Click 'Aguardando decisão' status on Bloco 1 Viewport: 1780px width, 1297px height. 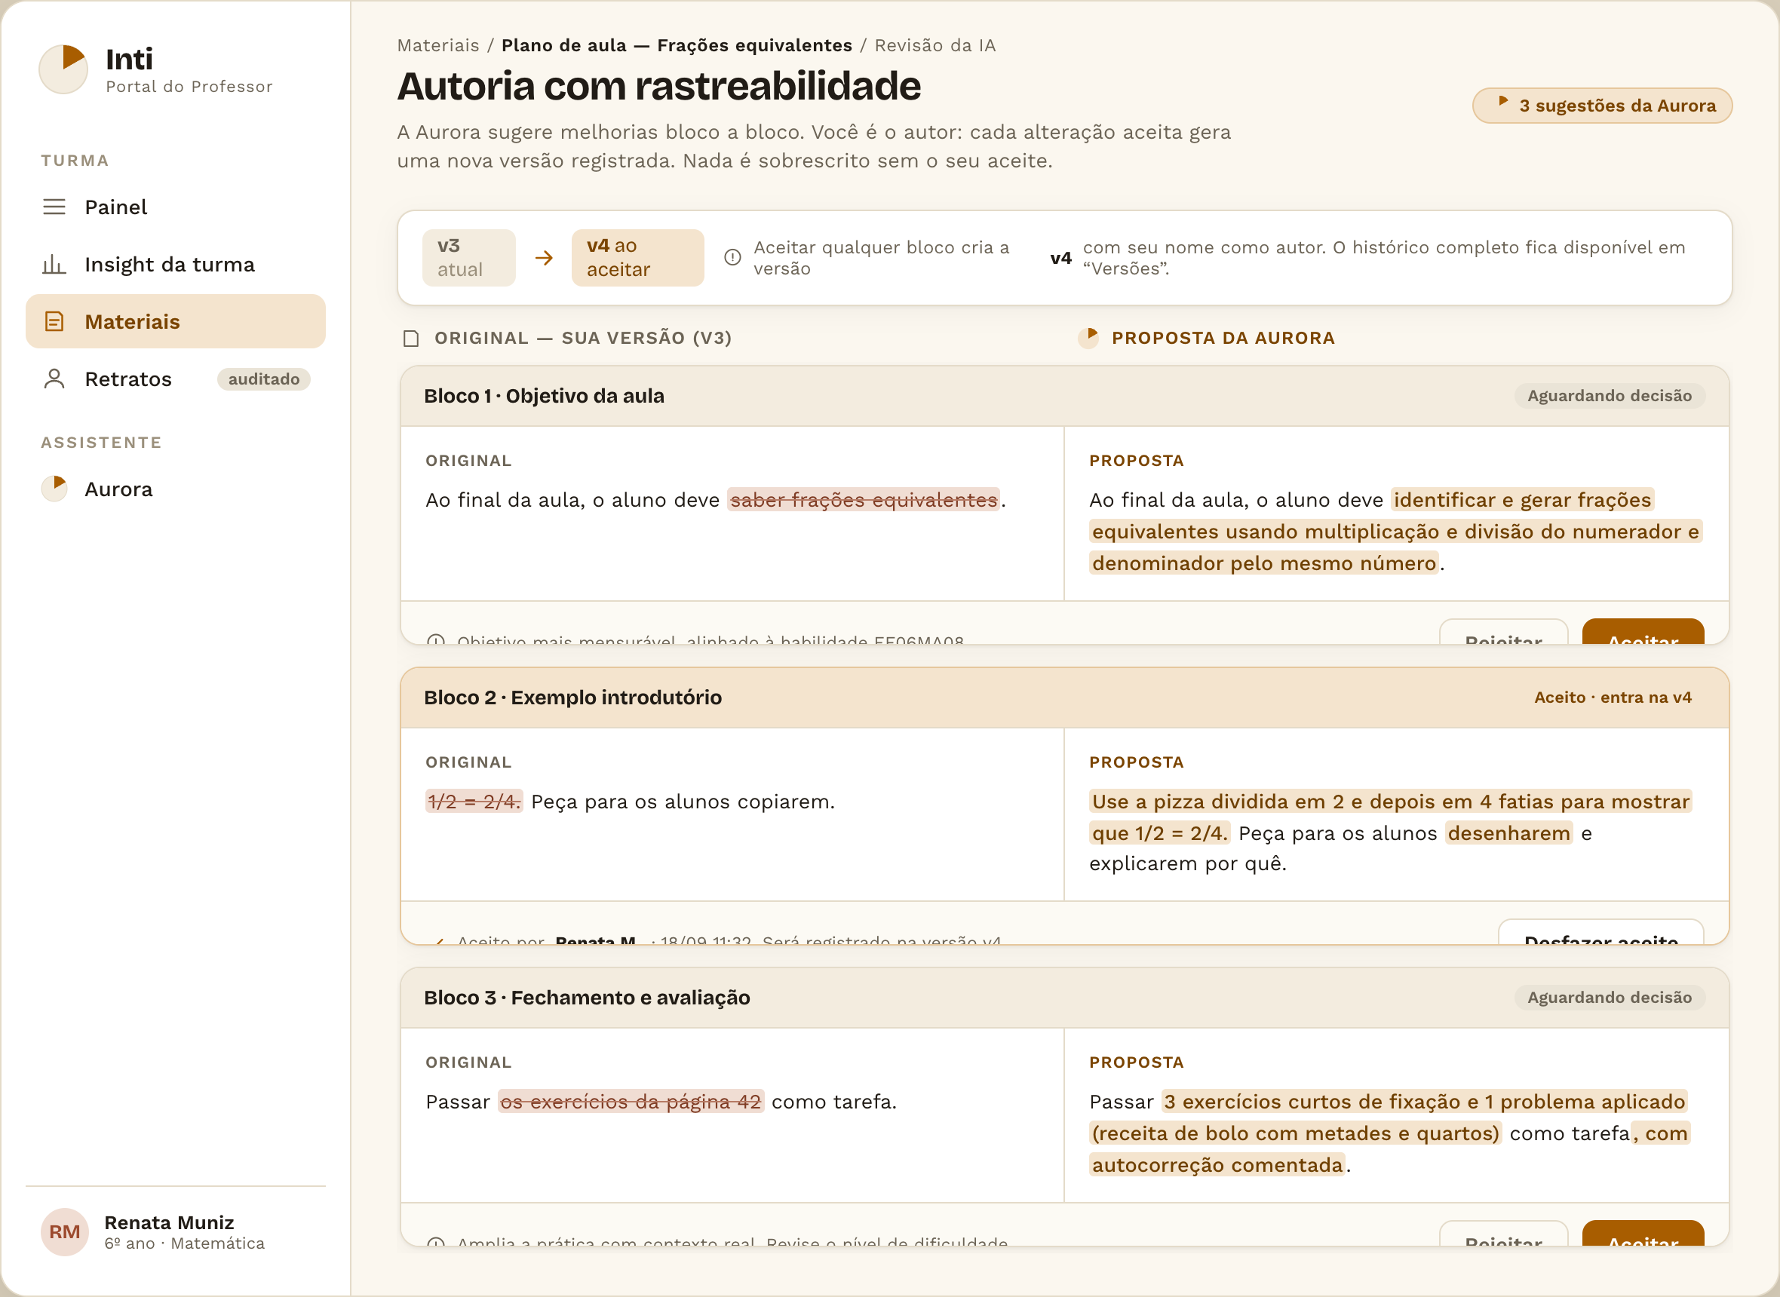(1609, 396)
